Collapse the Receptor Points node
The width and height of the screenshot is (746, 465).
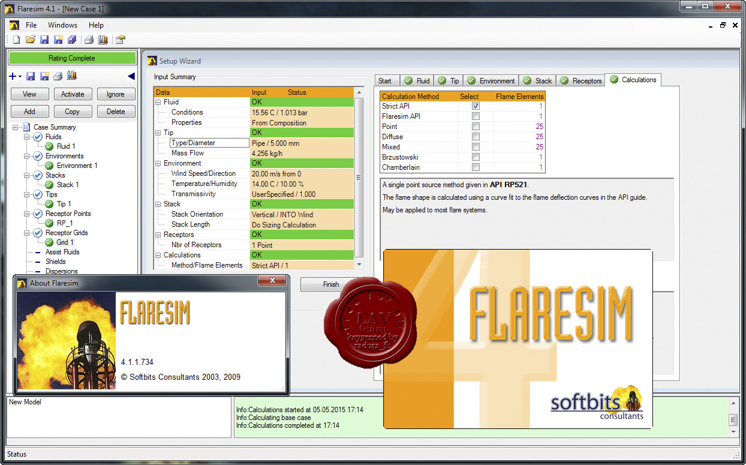[x=27, y=214]
